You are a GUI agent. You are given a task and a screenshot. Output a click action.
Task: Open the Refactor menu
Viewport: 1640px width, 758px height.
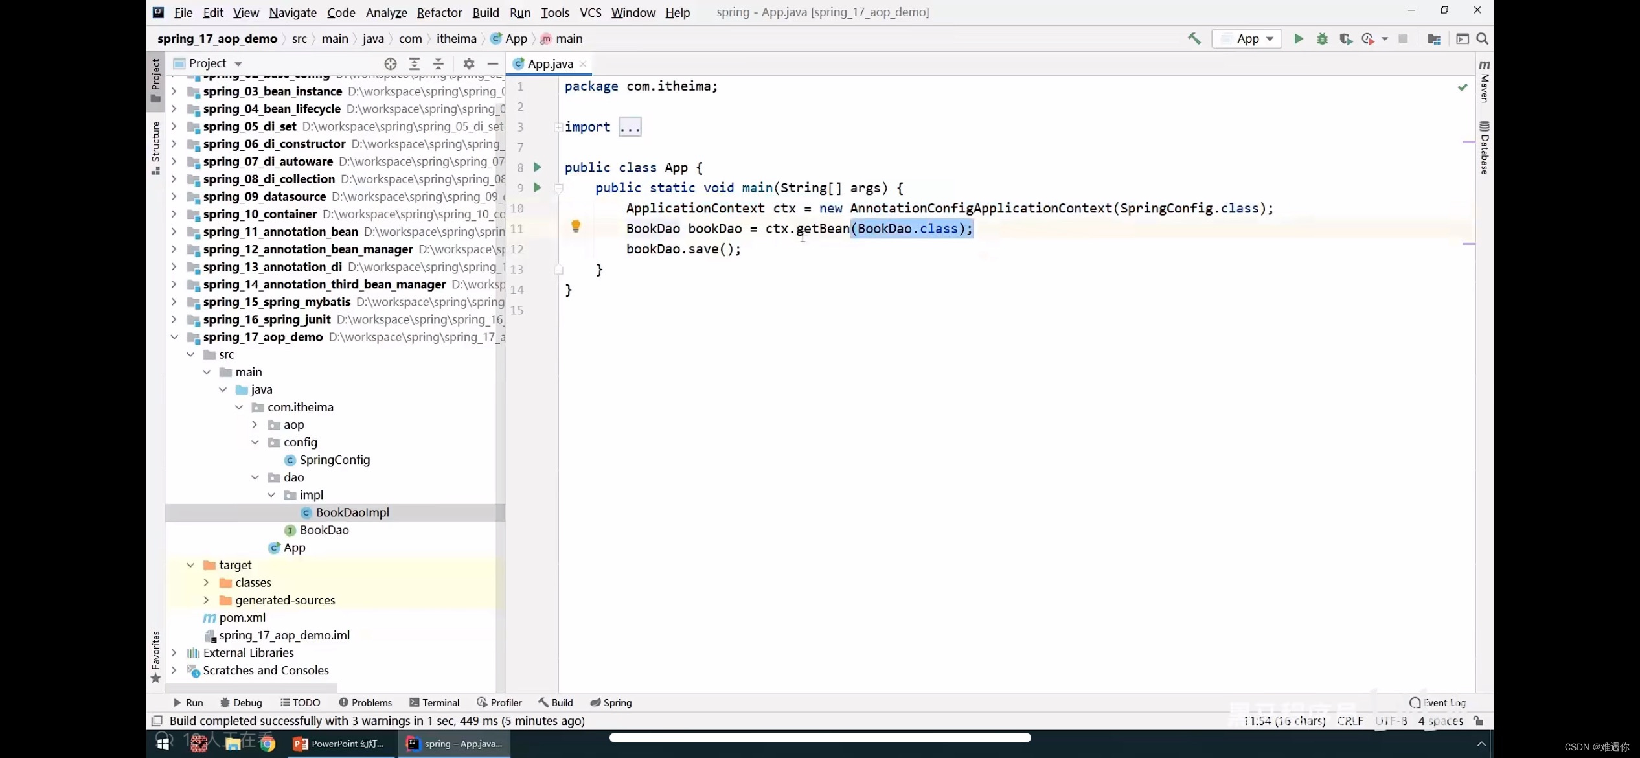[439, 12]
